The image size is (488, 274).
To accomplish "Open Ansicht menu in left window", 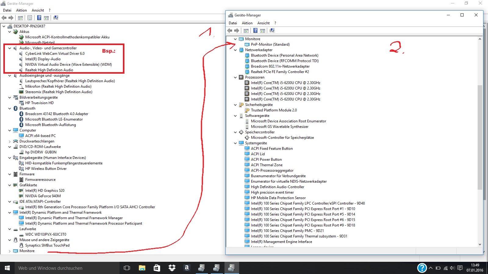I will point(38,10).
